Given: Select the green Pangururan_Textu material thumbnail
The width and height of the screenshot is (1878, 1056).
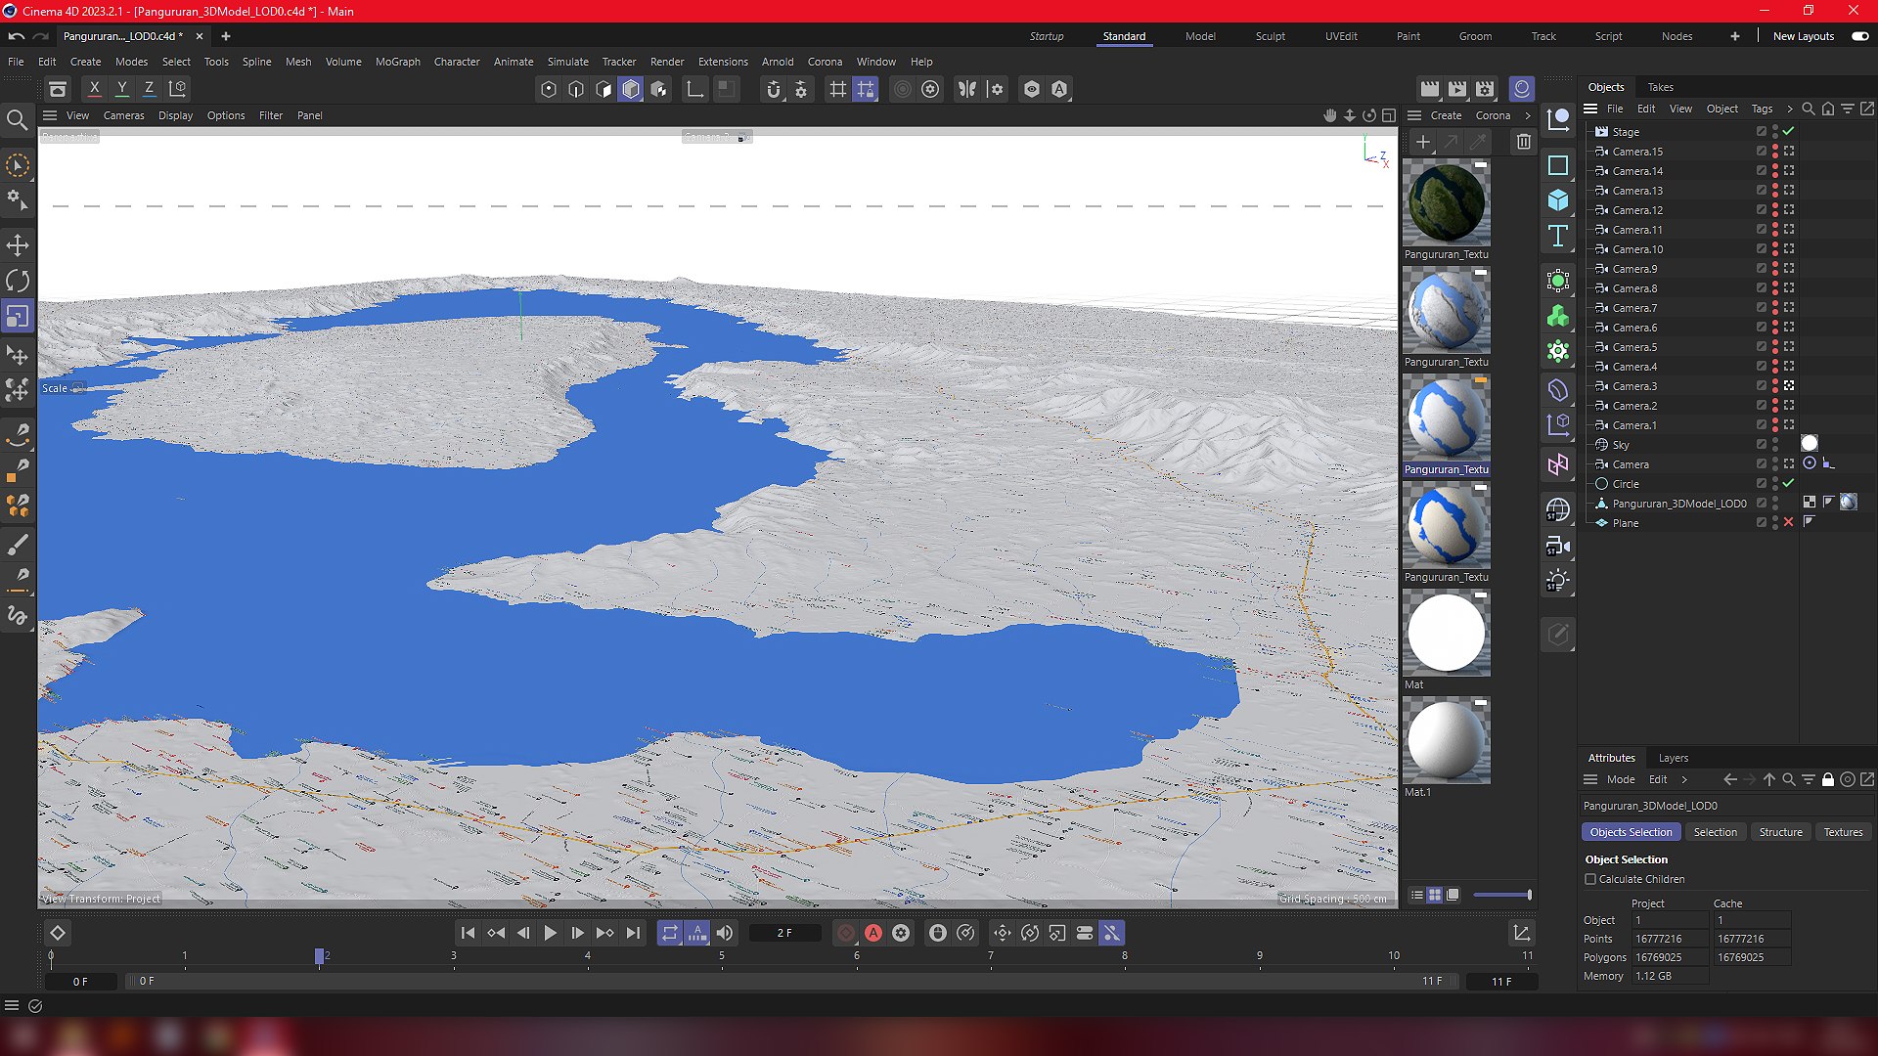Looking at the screenshot, I should coord(1446,203).
